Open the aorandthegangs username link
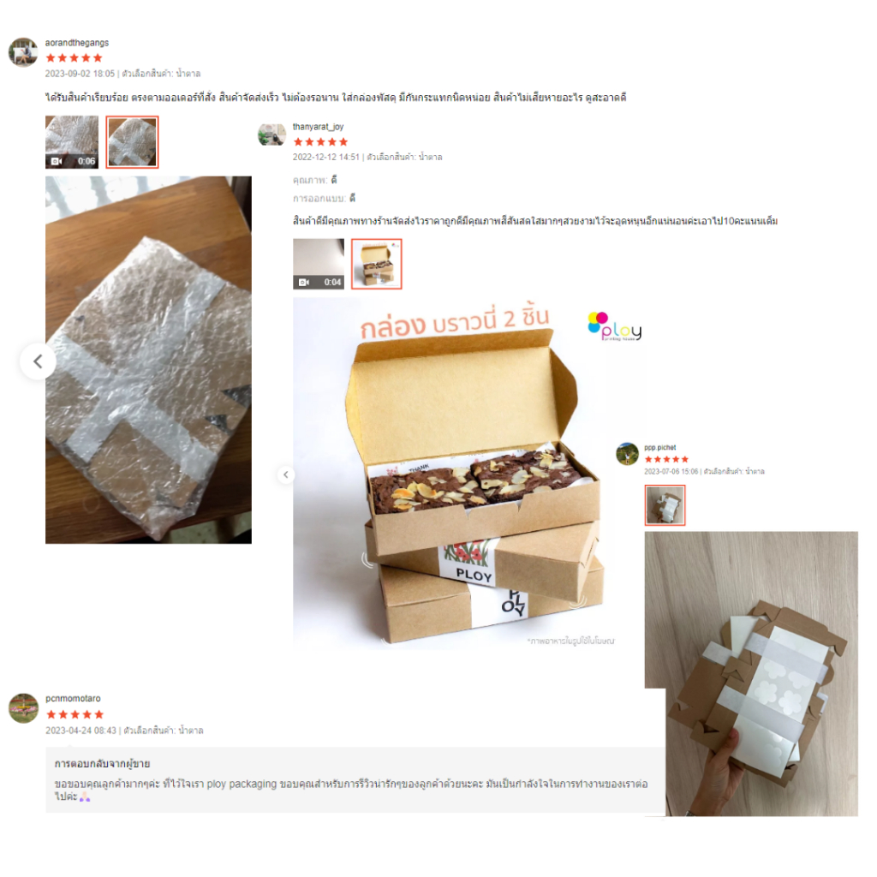877x877 pixels. [77, 43]
